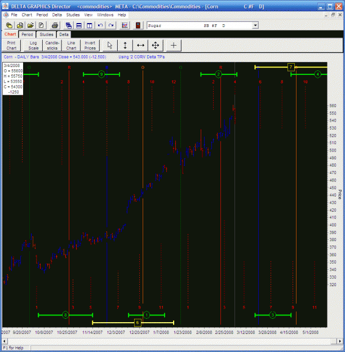The image size is (345, 352).
Task: Click the horizontal scrollbar thumb near right end
Action: coord(334,341)
